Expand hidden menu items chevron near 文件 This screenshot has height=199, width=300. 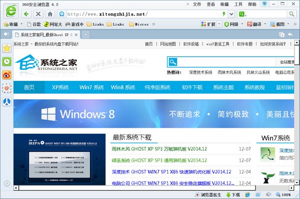[187, 4]
